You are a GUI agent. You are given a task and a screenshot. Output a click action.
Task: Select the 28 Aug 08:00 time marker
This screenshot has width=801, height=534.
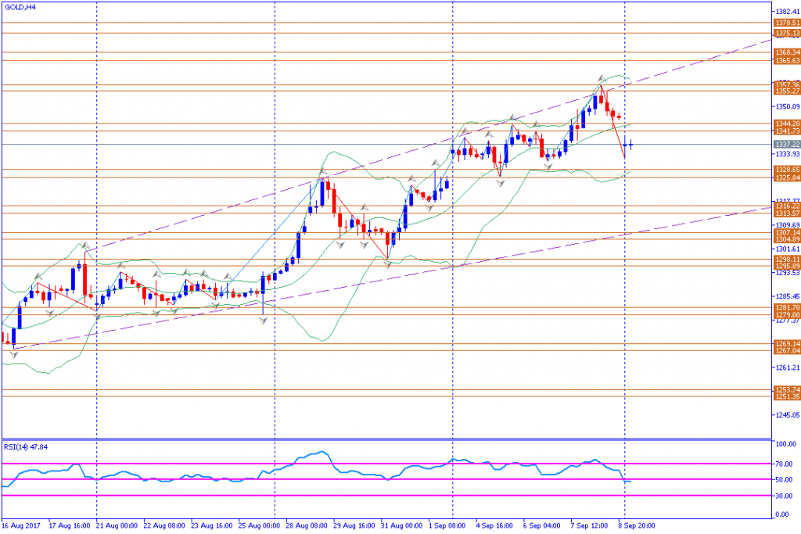coord(307,525)
